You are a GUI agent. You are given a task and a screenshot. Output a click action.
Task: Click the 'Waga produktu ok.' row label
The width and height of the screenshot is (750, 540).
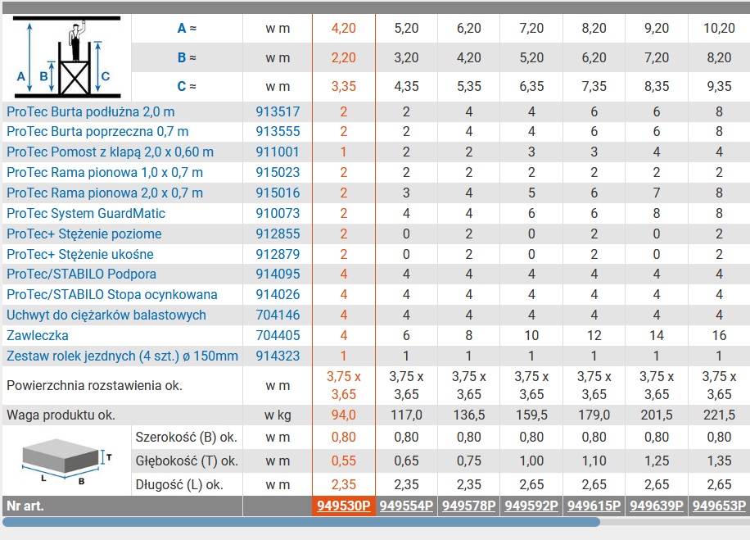coord(61,415)
